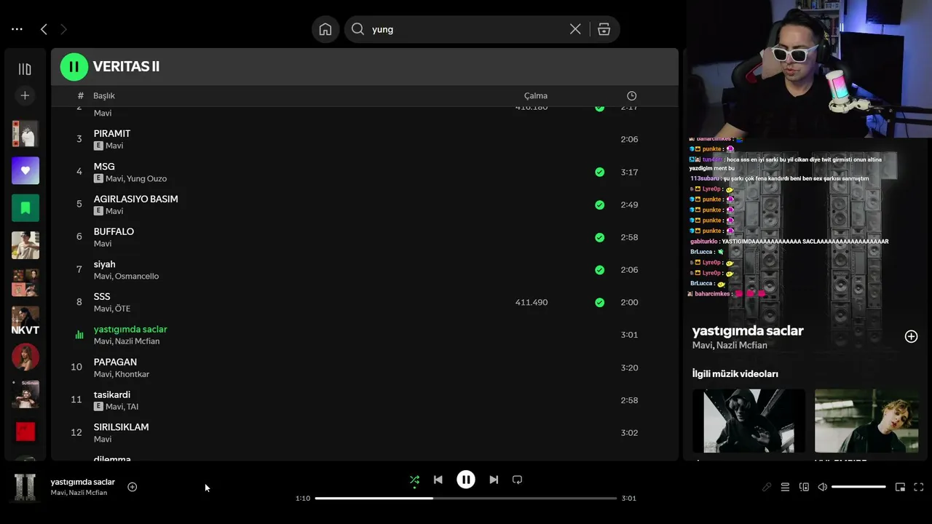Screen dimensions: 932x524
Task: Open the lyrics microphone icon
Action: pyautogui.click(x=766, y=487)
